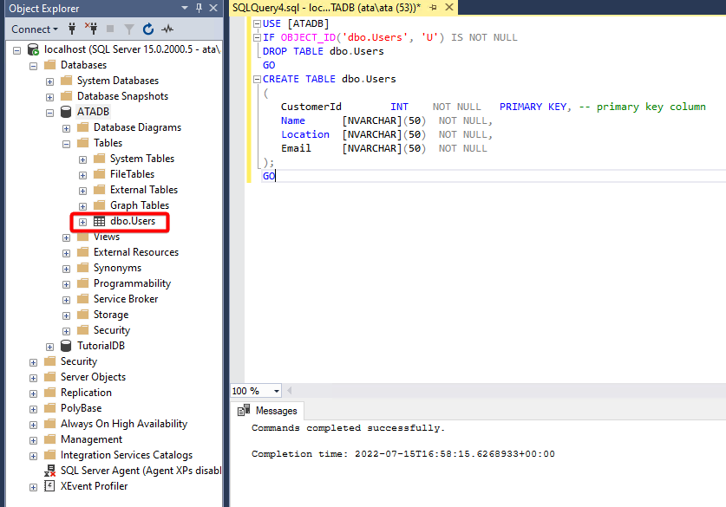Toggle auto-hide pin of Object Explorer
This screenshot has height=507, width=726.
(x=199, y=8)
